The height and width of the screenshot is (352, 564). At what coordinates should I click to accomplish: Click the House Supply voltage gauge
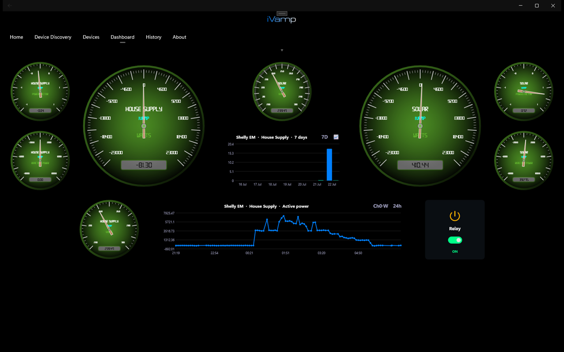point(109,229)
